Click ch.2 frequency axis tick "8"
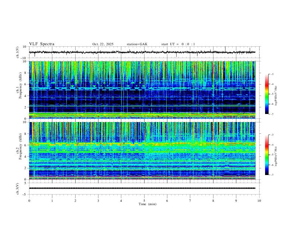Viewport: 292px width, 225px height. pyautogui.click(x=25, y=134)
